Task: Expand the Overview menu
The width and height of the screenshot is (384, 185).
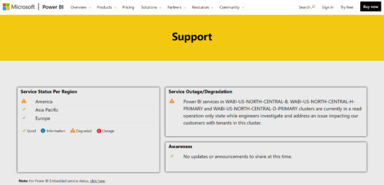Action: click(x=80, y=7)
